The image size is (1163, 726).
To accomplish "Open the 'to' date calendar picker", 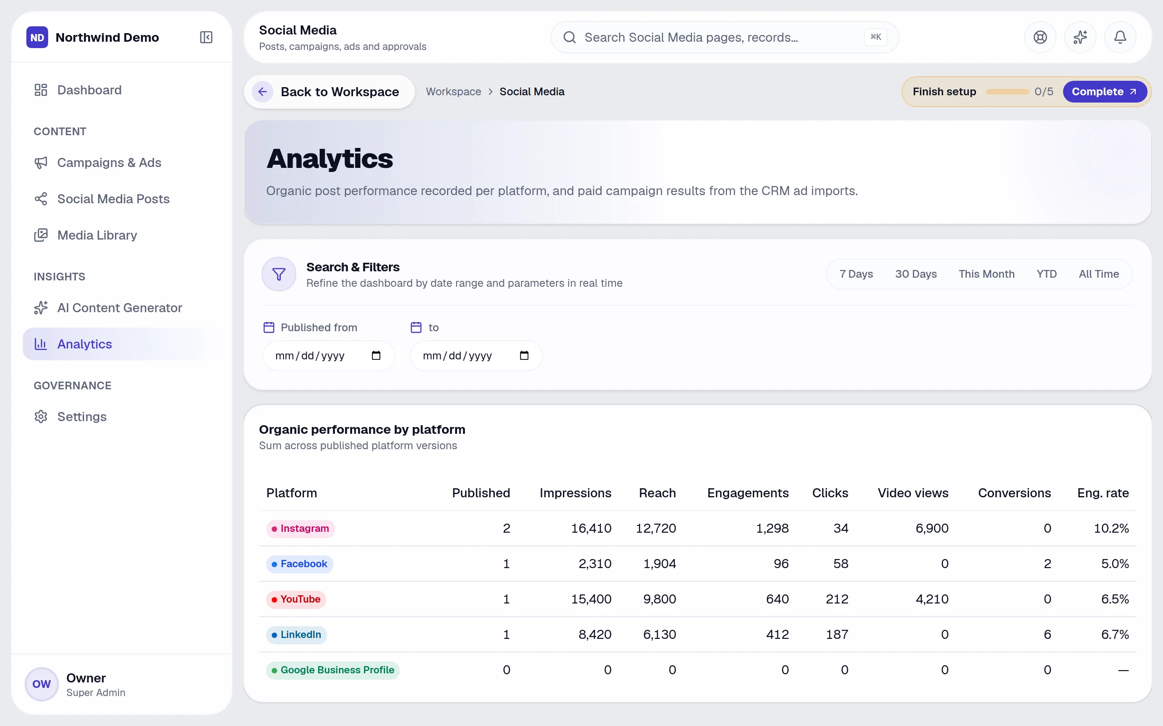I will click(524, 356).
